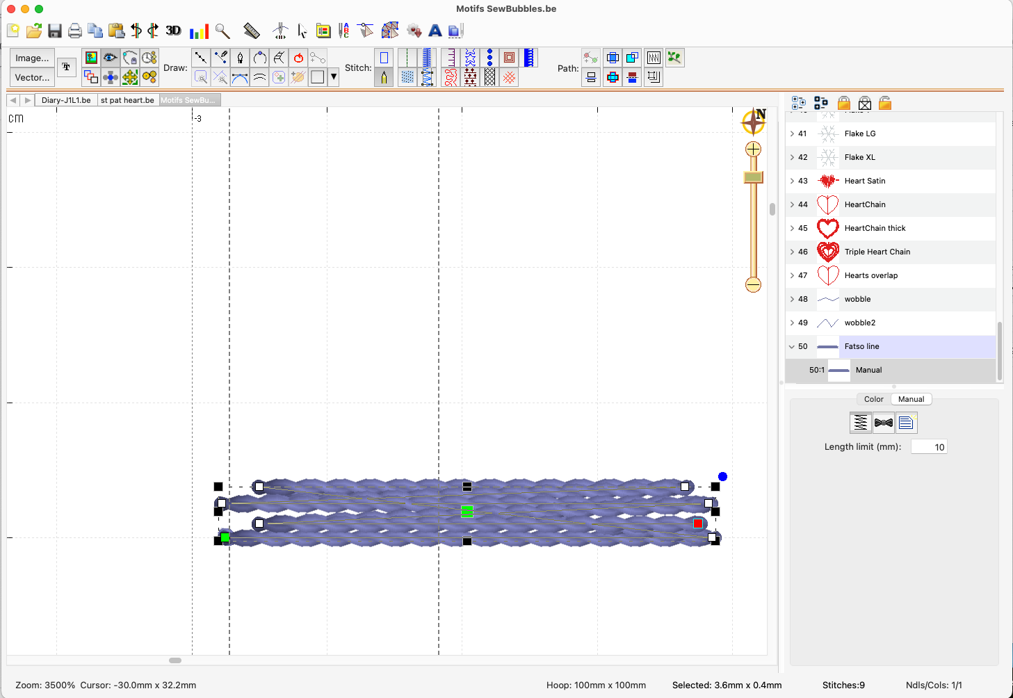Click the Vector... button
Image resolution: width=1013 pixels, height=698 pixels.
[x=32, y=77]
